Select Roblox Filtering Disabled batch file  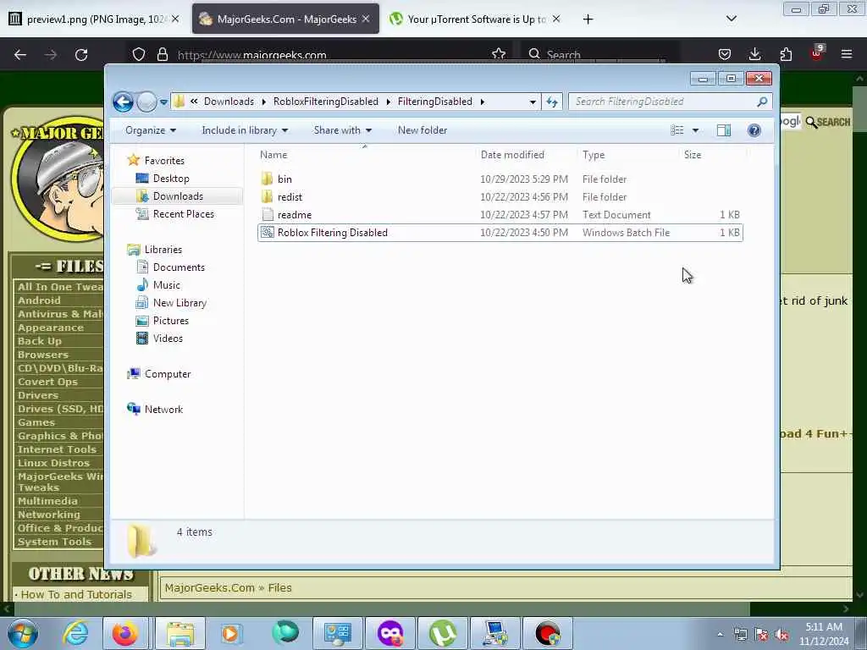point(500,233)
